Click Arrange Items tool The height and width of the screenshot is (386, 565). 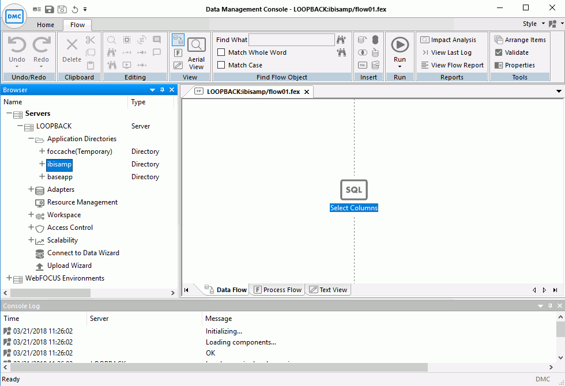520,40
